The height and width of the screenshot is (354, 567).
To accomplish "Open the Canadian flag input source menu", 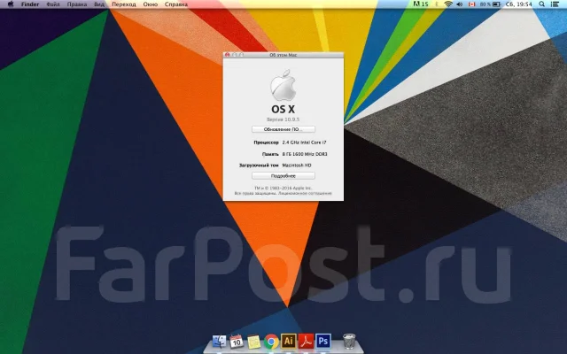I will [x=471, y=4].
